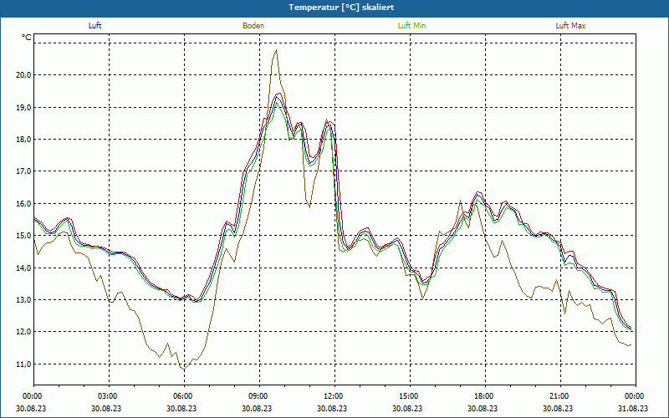
Task: Click the 19,0 value on the temperature axis
Action: pyautogui.click(x=23, y=108)
